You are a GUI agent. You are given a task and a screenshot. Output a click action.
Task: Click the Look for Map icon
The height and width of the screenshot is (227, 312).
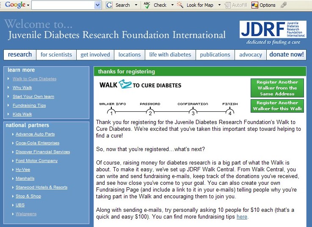[x=180, y=5]
